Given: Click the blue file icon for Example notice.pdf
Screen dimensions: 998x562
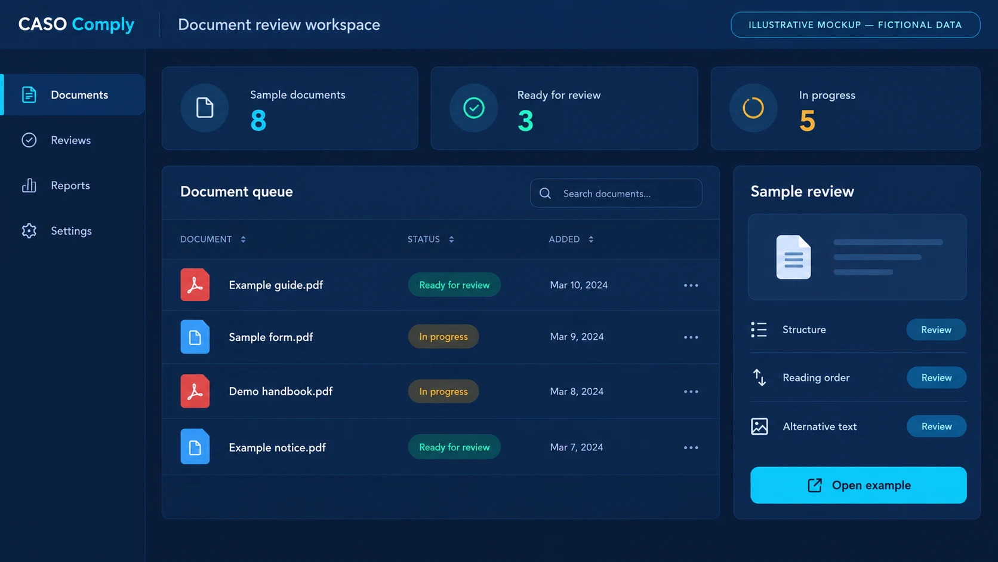Looking at the screenshot, I should pos(195,447).
